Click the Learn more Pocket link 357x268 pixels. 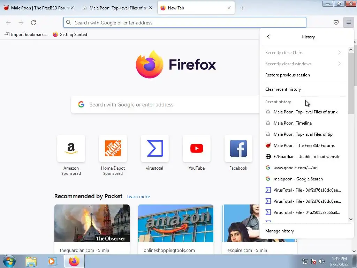tap(138, 196)
